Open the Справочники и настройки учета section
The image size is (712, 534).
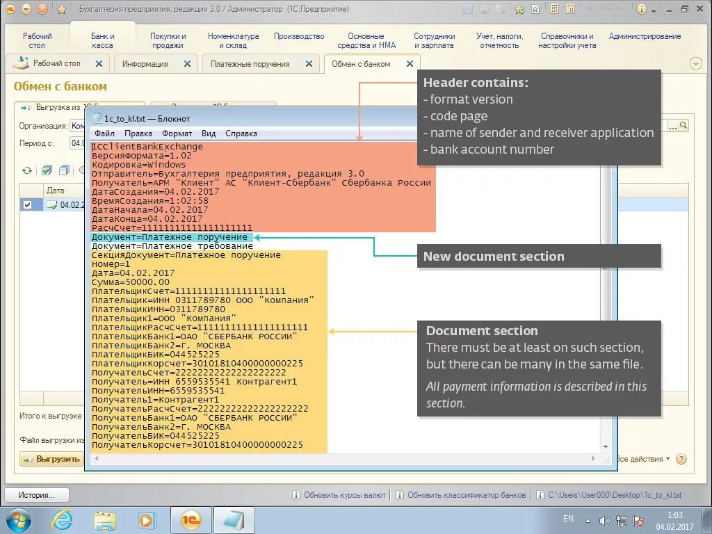pos(567,41)
